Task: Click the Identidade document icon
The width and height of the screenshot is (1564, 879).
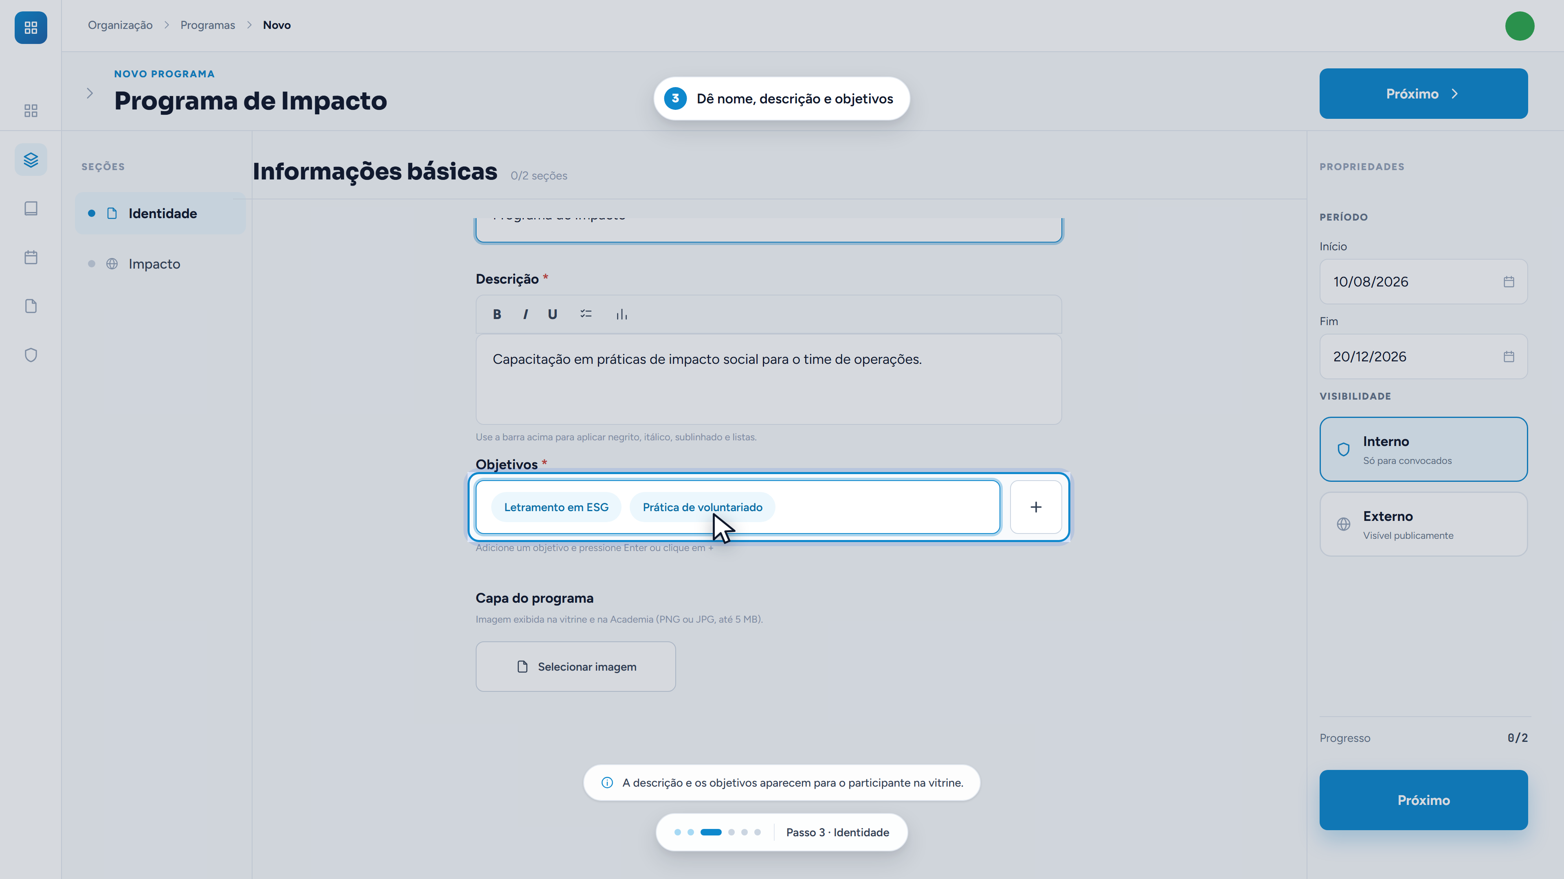Action: (112, 213)
